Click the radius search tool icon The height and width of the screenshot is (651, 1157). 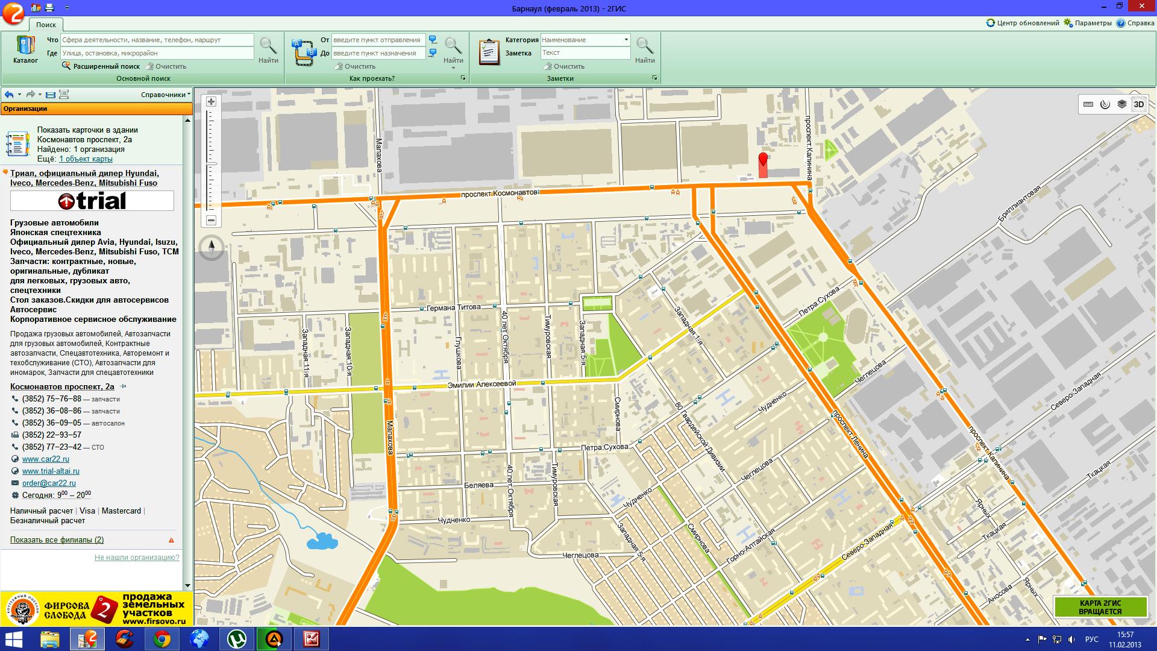1105,104
